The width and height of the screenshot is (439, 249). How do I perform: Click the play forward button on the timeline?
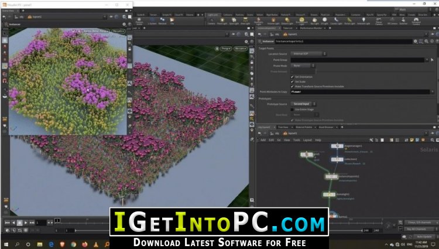pos(26,223)
